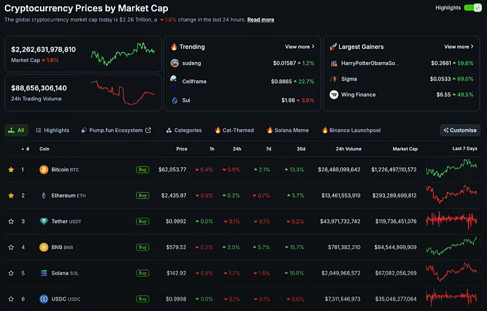
Task: Click the Sigma coin icon
Action: [x=334, y=79]
